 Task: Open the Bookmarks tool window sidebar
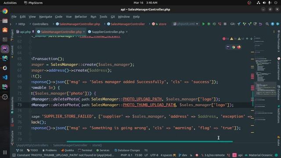(x=12, y=105)
